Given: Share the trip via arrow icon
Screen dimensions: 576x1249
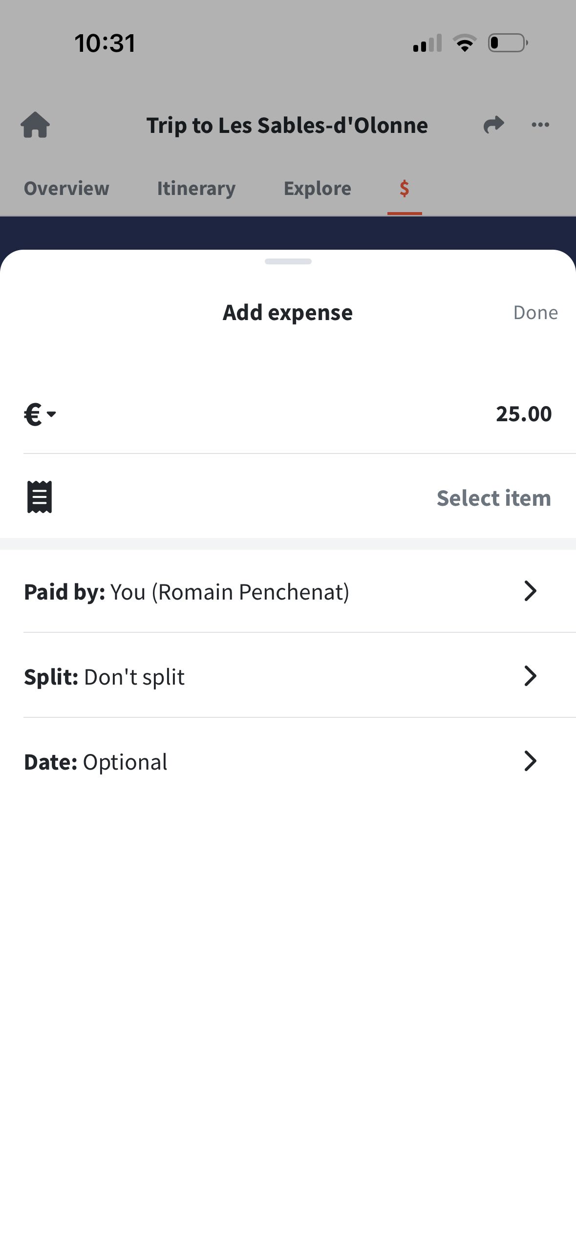Looking at the screenshot, I should (x=493, y=125).
